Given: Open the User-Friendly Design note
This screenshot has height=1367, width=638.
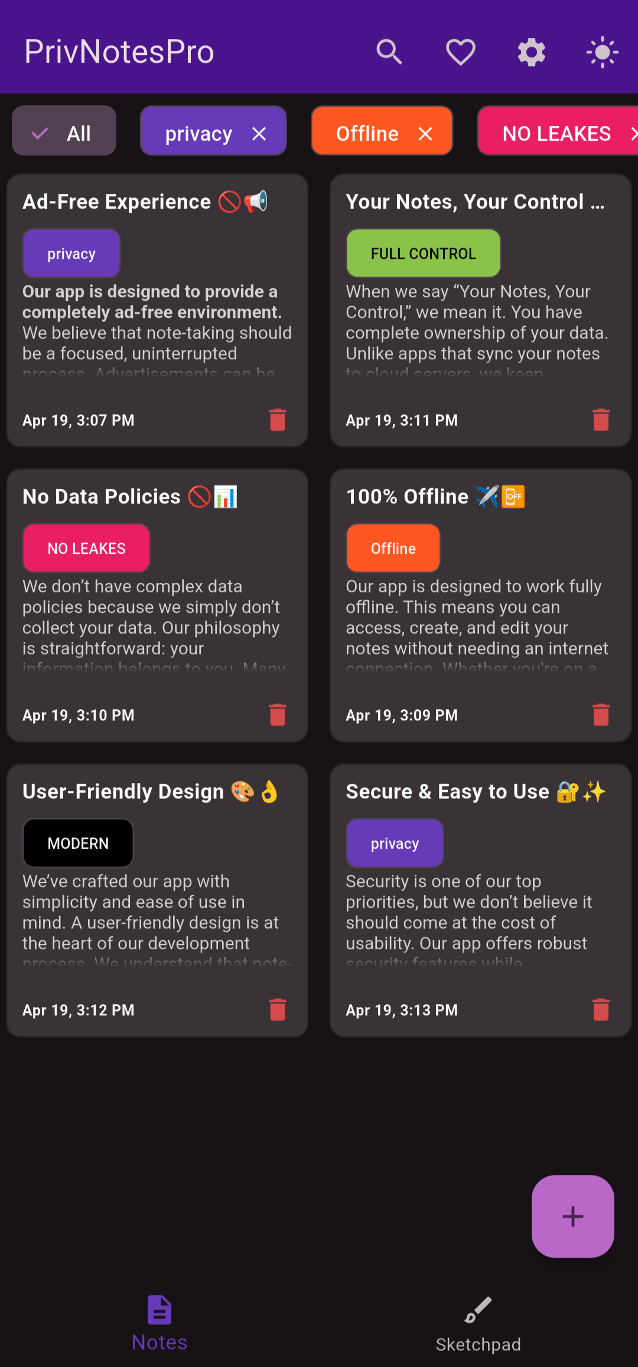Looking at the screenshot, I should point(157,898).
